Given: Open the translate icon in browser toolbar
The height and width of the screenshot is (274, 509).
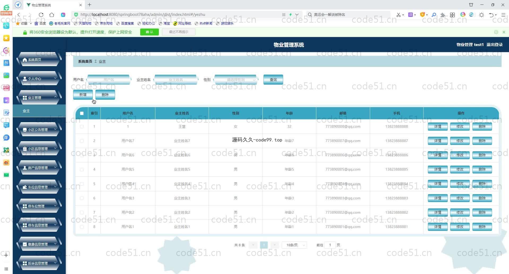Looking at the screenshot, I should tap(410, 15).
